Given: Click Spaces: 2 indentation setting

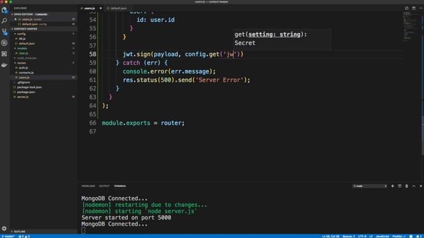Looking at the screenshot, I should pyautogui.click(x=348, y=236).
